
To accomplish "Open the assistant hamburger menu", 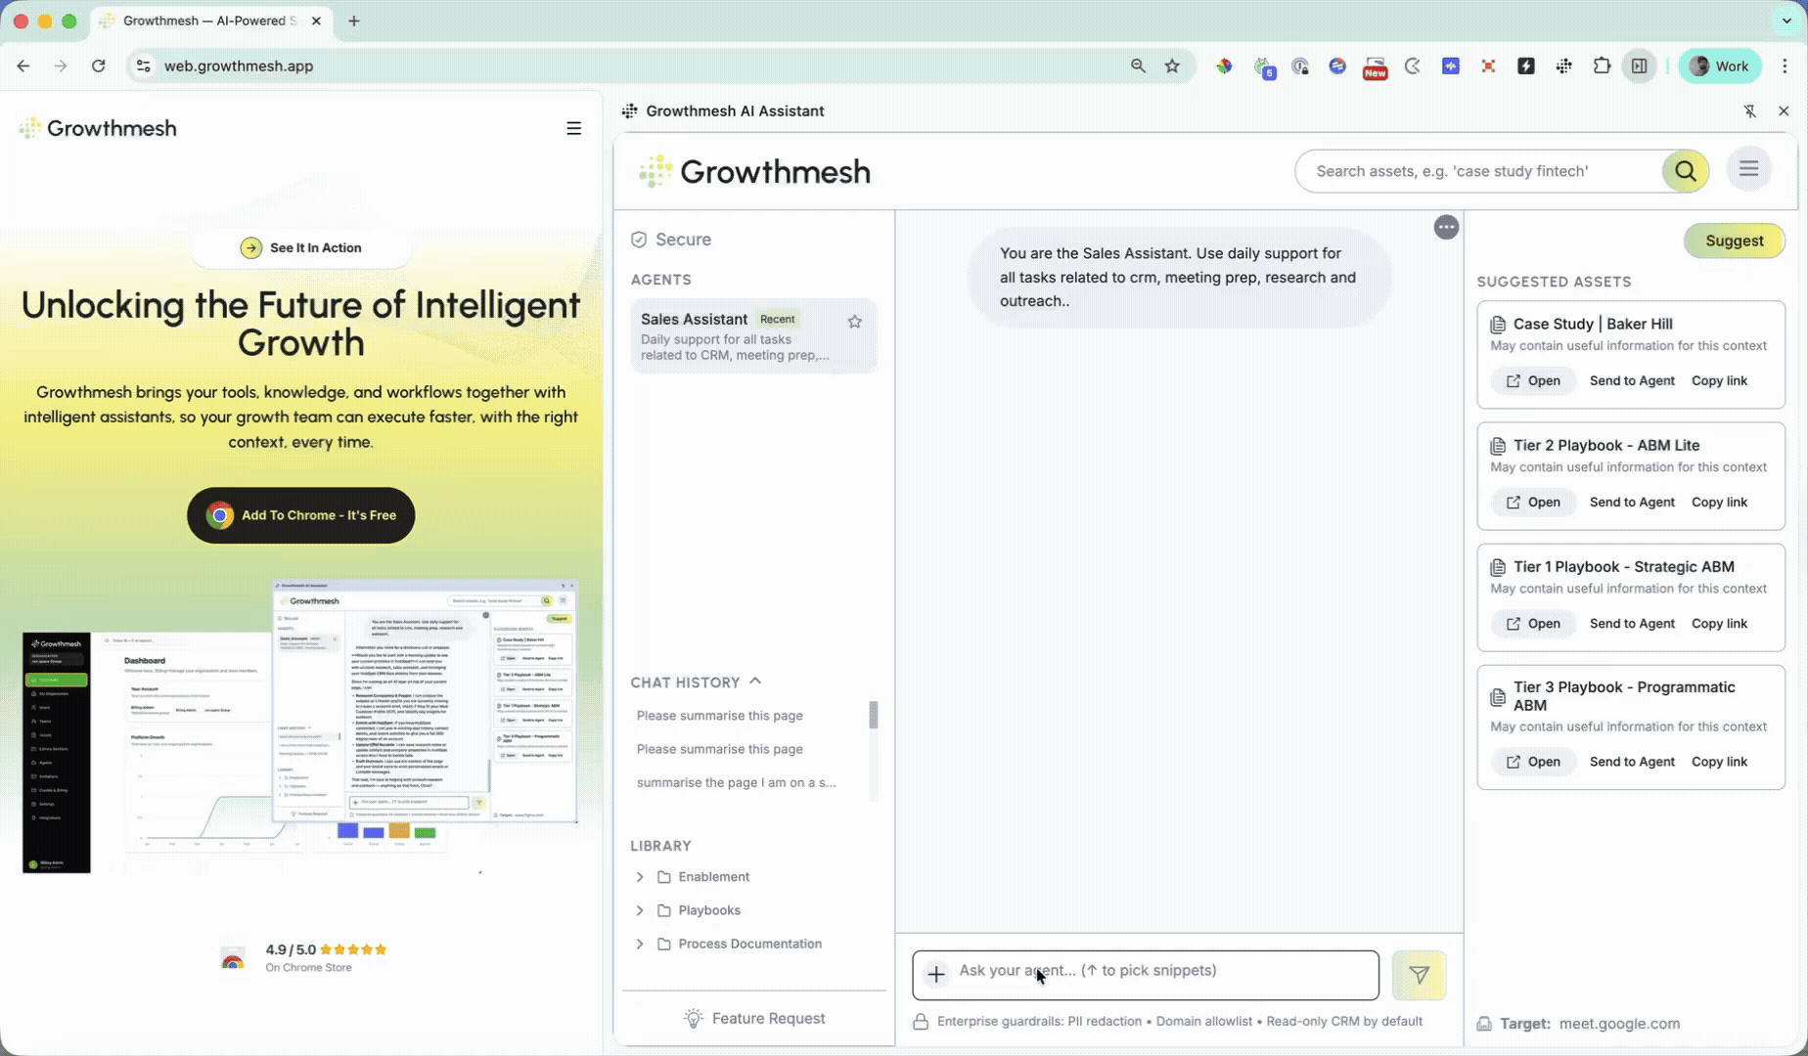I will [x=1748, y=169].
